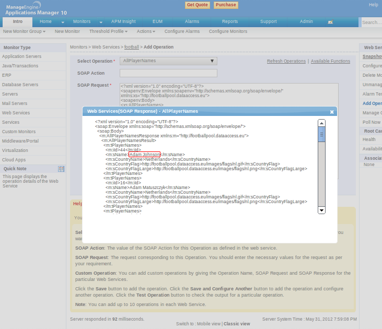The image size is (382, 329).
Task: Select Custom Monitors type
Action: click(x=19, y=132)
